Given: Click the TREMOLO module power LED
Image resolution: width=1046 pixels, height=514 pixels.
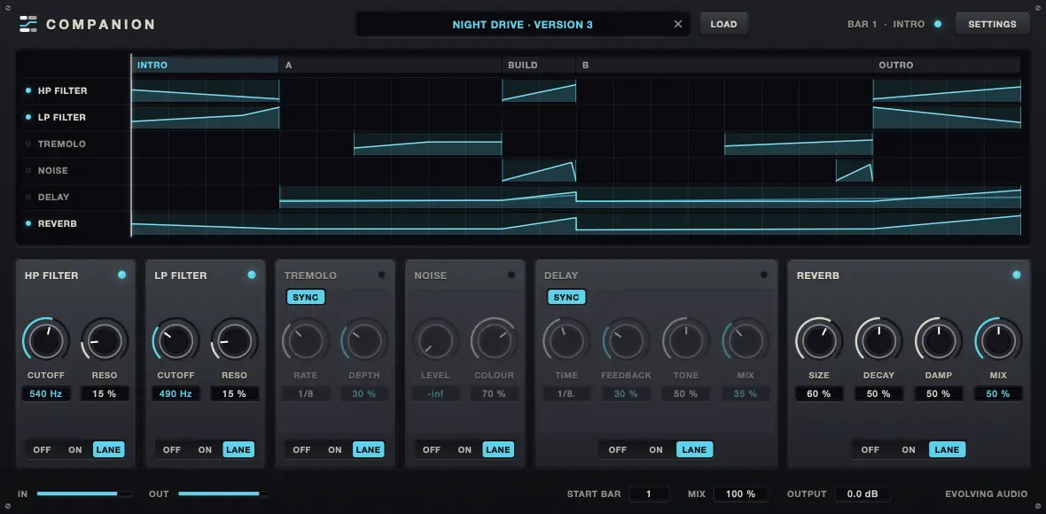Looking at the screenshot, I should click(381, 275).
